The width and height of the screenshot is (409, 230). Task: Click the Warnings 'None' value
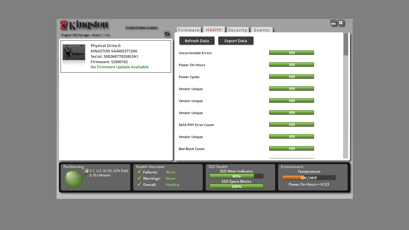pos(170,178)
